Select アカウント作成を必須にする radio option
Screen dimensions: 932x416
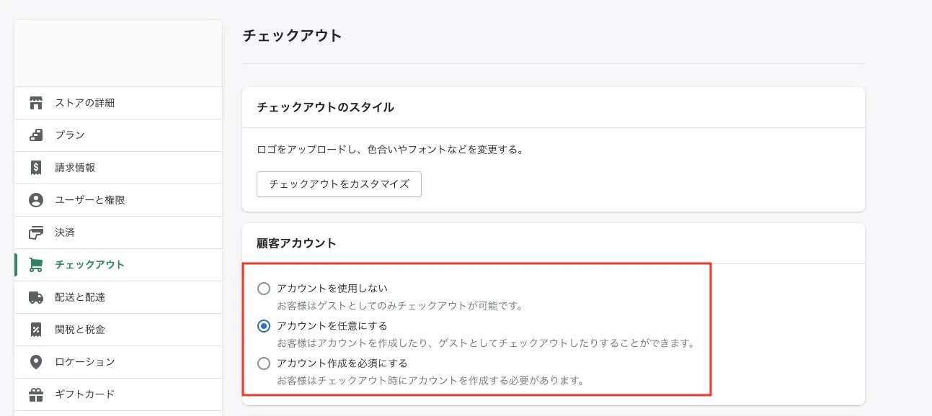point(264,363)
